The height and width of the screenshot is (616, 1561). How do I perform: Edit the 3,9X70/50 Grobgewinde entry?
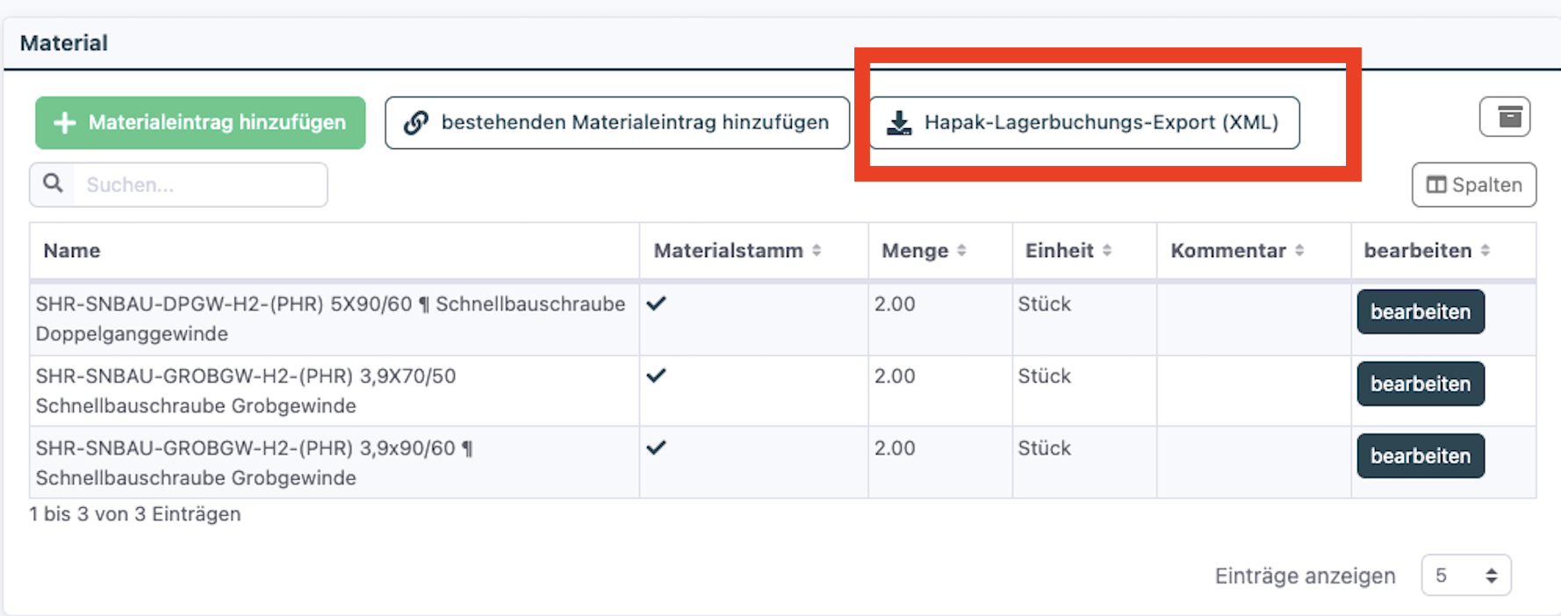1421,384
